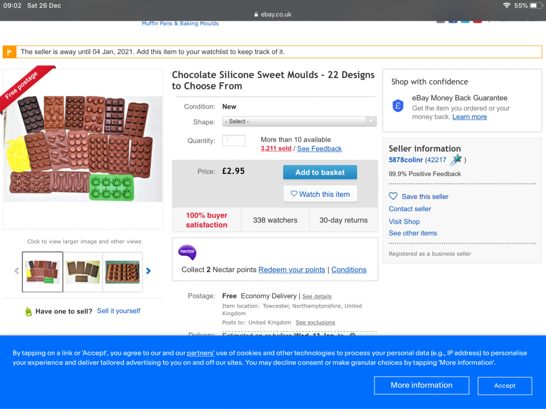Screen dimensions: 546x409
Task: Open Visit Shop link
Action: (x=404, y=221)
